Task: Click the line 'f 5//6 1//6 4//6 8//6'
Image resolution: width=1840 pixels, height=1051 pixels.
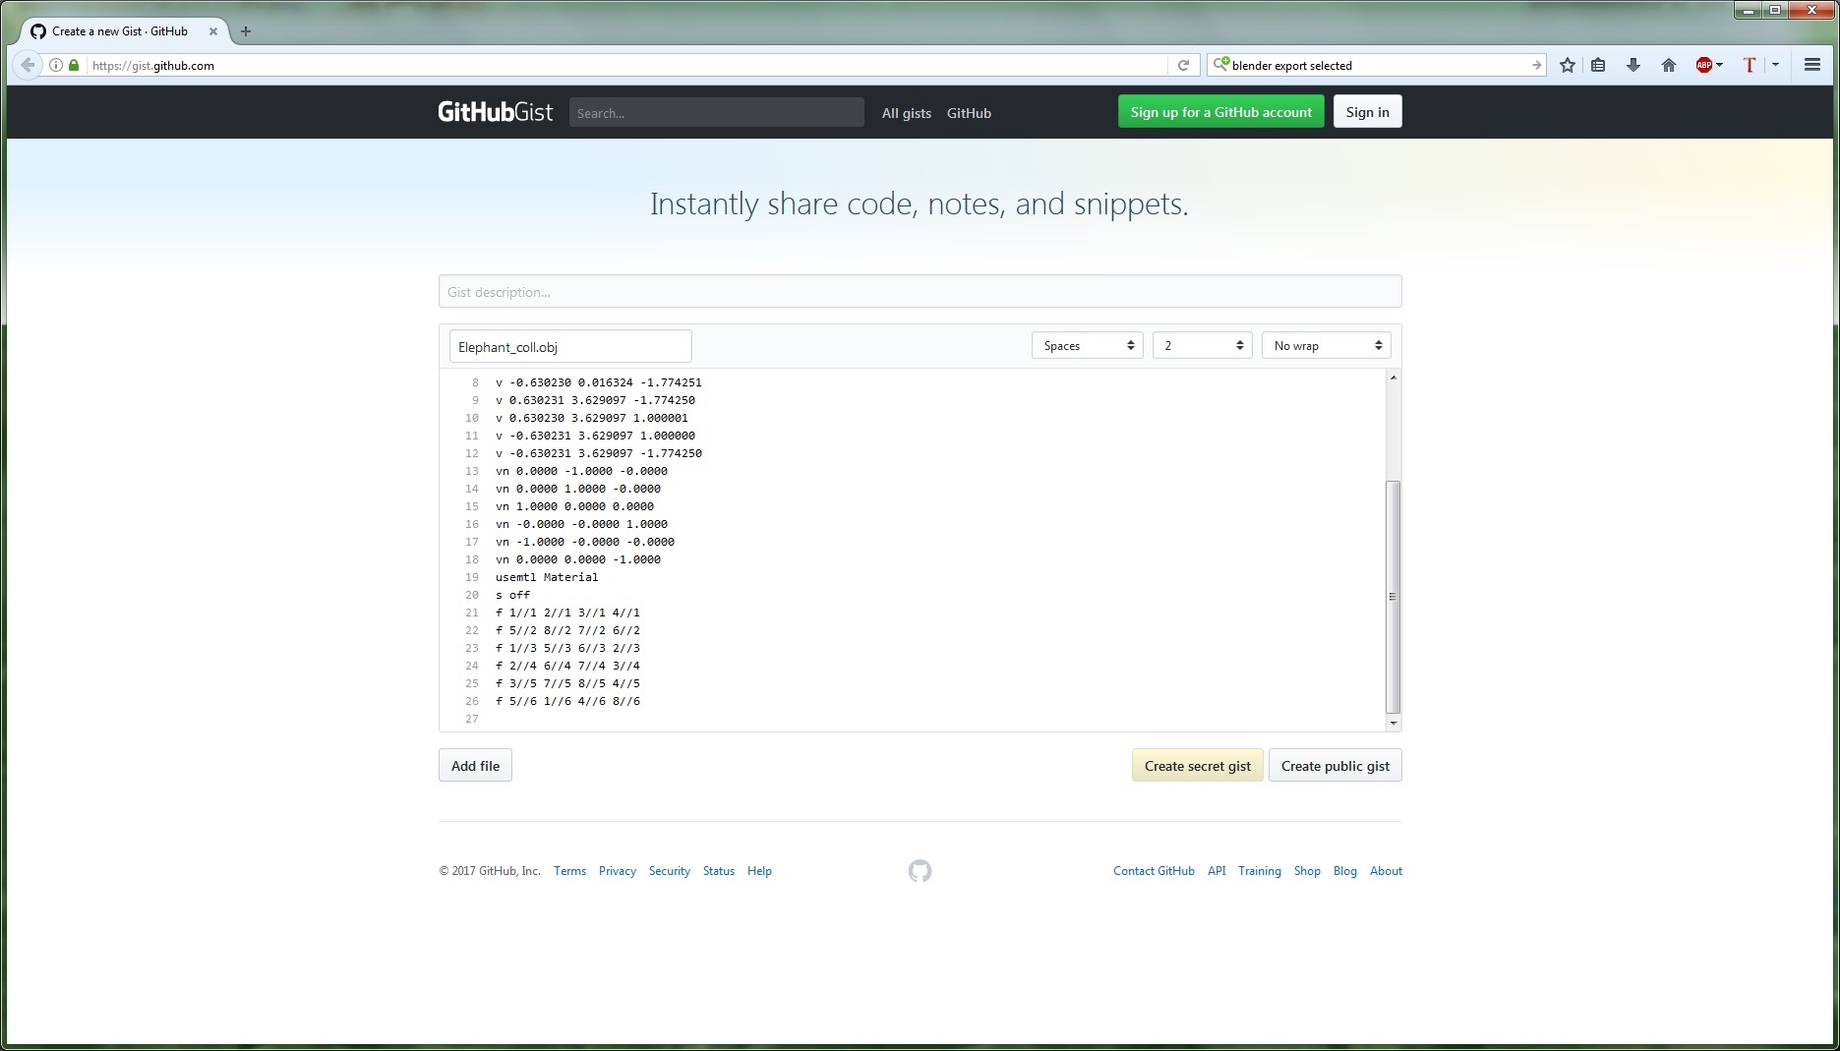Action: click(x=567, y=701)
